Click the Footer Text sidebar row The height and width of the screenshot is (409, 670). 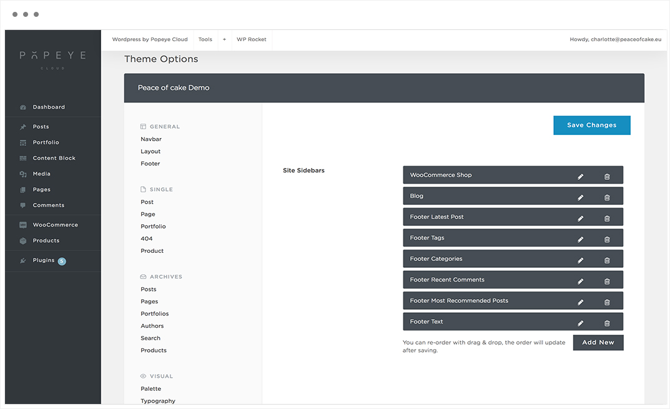click(x=513, y=322)
